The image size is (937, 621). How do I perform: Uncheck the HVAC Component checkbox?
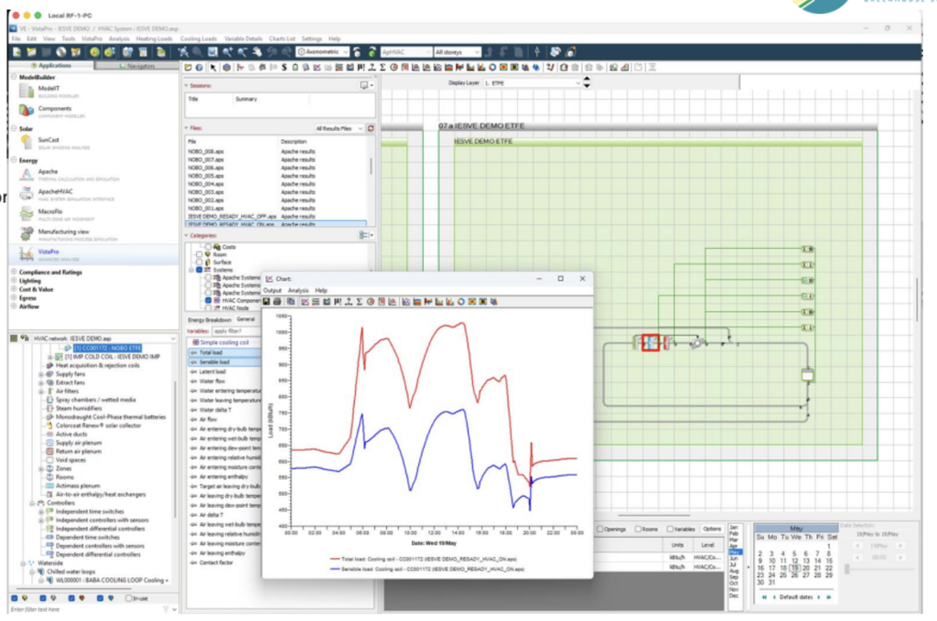tap(208, 300)
